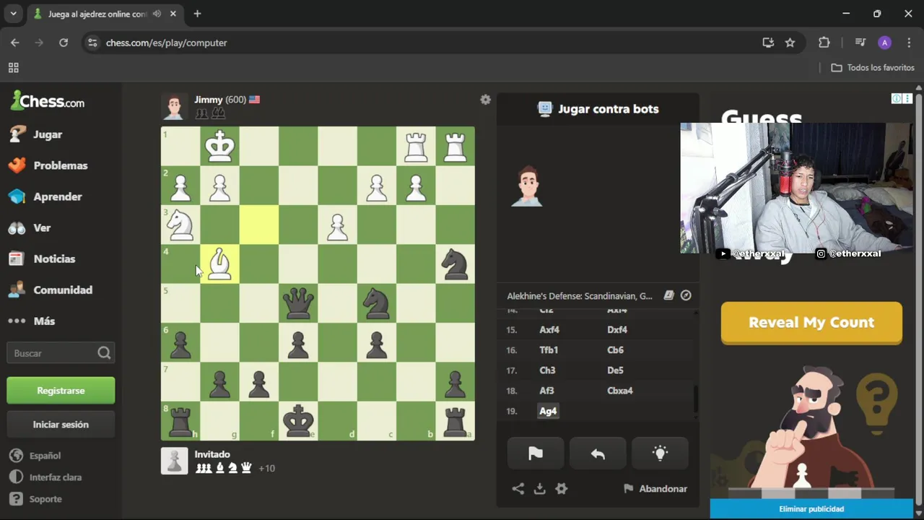Screen dimensions: 924x520
Task: Open the opening book icon
Action: click(669, 295)
